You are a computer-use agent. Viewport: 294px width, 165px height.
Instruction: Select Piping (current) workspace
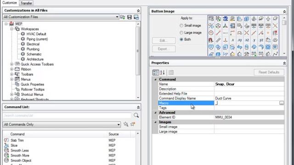point(37,39)
